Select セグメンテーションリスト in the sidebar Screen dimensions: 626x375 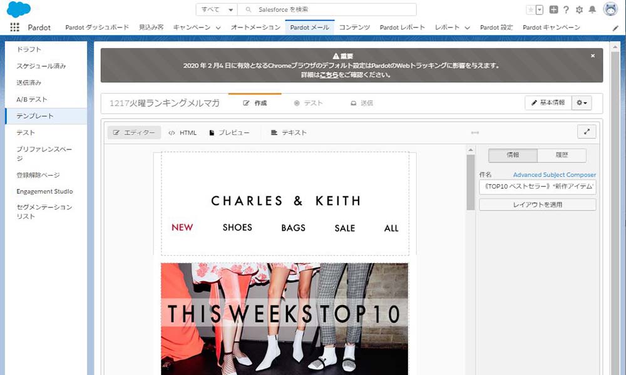coord(46,212)
